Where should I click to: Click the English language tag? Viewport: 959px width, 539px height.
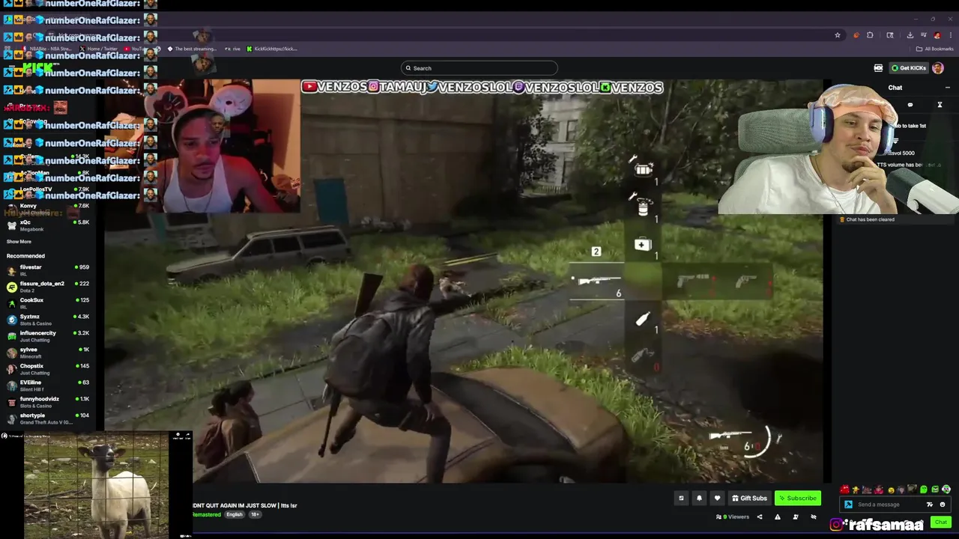(x=235, y=515)
